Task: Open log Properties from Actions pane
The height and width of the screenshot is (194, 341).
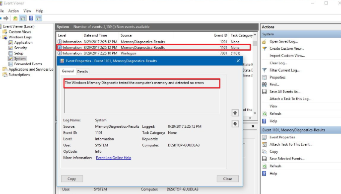Action: 277,78
